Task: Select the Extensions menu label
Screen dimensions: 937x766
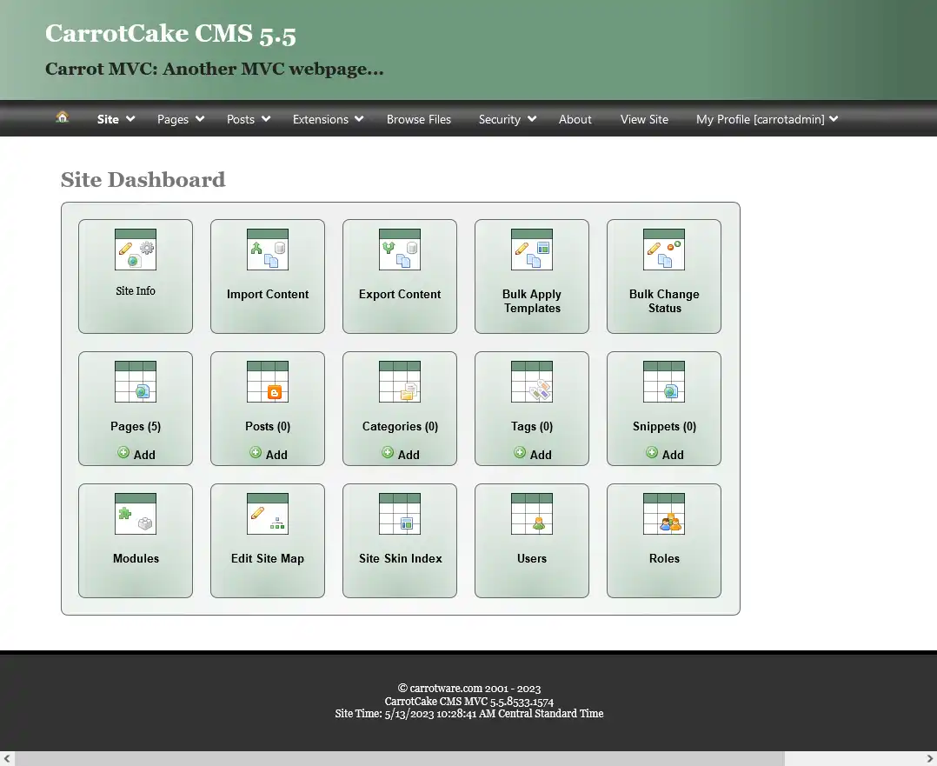Action: [x=320, y=120]
